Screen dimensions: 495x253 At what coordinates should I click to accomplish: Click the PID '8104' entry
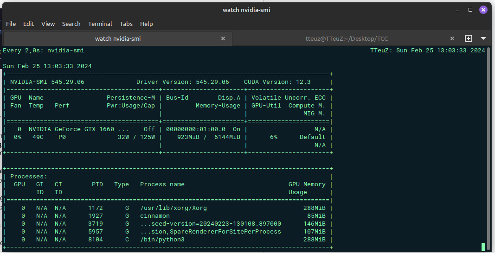tap(96, 240)
